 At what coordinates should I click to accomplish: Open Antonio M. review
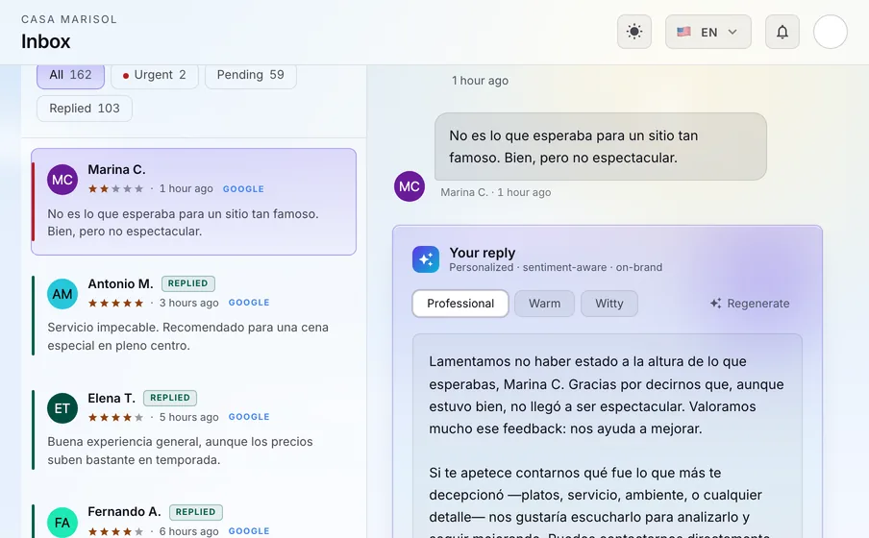tap(193, 315)
